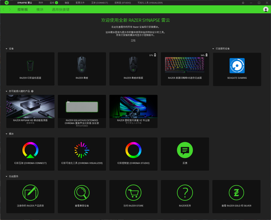271x220 pixels.
Task: Open the 附件 top tab
Action: 41,3
